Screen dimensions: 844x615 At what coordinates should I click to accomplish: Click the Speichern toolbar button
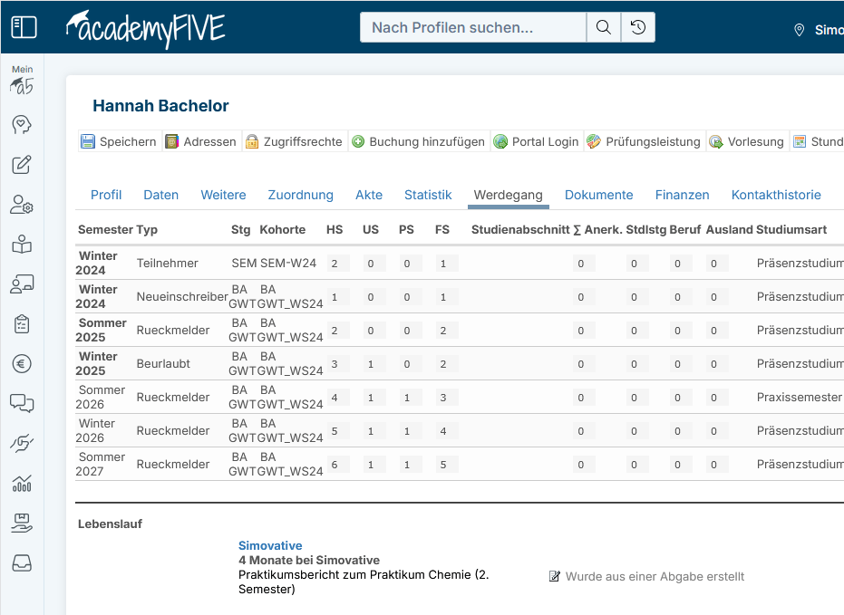tap(119, 141)
